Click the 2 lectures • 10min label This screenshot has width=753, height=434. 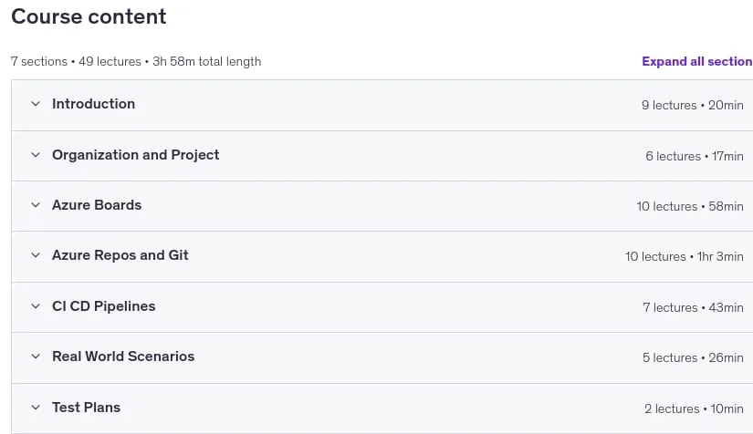point(694,408)
